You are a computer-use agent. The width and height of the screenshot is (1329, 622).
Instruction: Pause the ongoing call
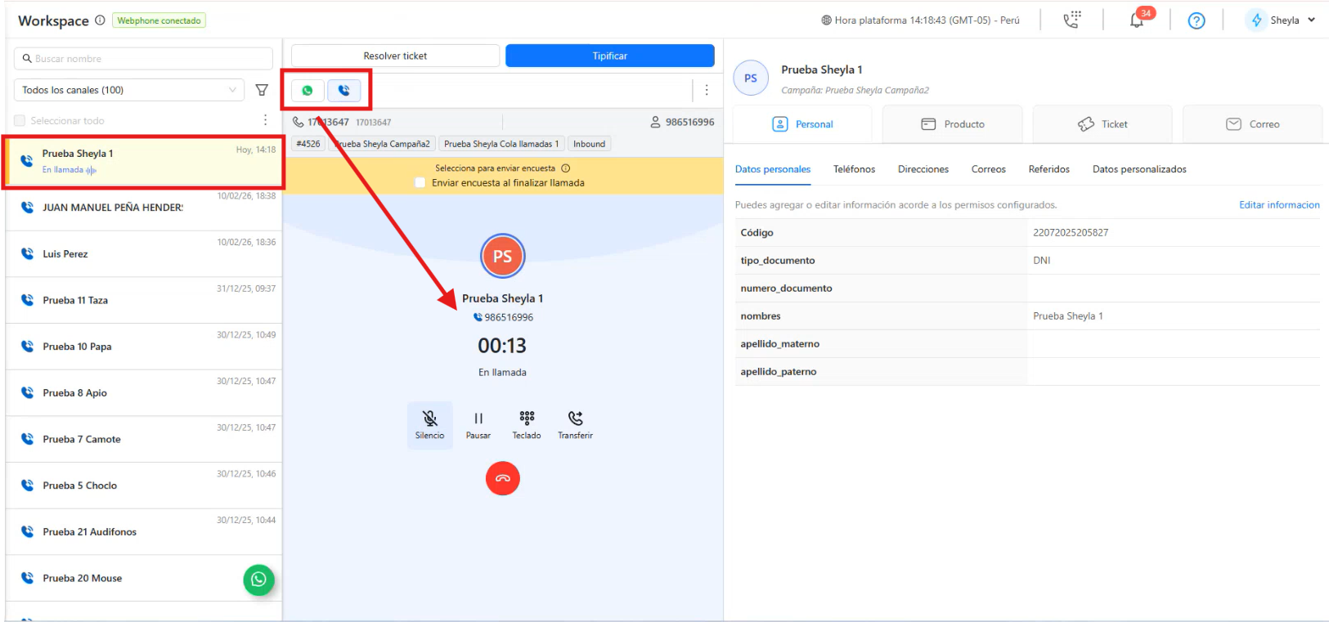tap(478, 424)
